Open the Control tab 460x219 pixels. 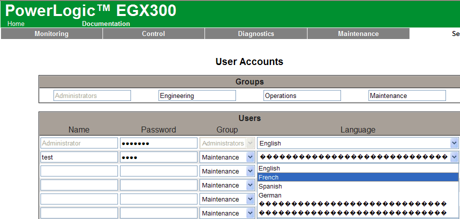[x=153, y=33]
